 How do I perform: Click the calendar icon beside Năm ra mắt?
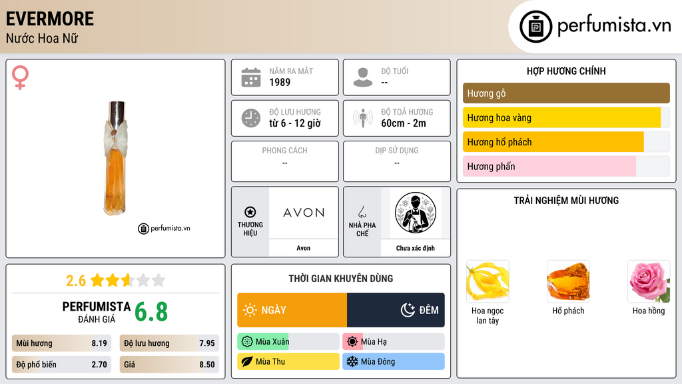(251, 77)
